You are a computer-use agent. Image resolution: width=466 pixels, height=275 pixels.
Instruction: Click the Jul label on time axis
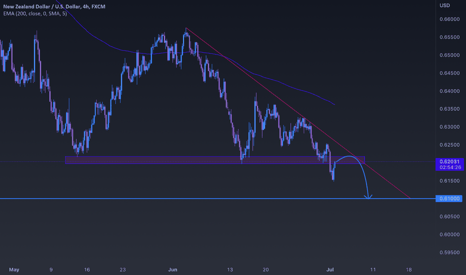pyautogui.click(x=330, y=269)
